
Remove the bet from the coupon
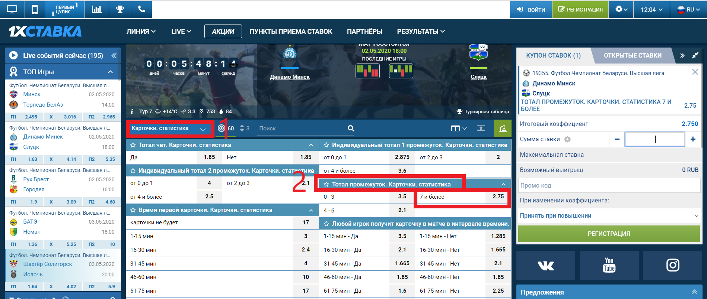click(695, 72)
